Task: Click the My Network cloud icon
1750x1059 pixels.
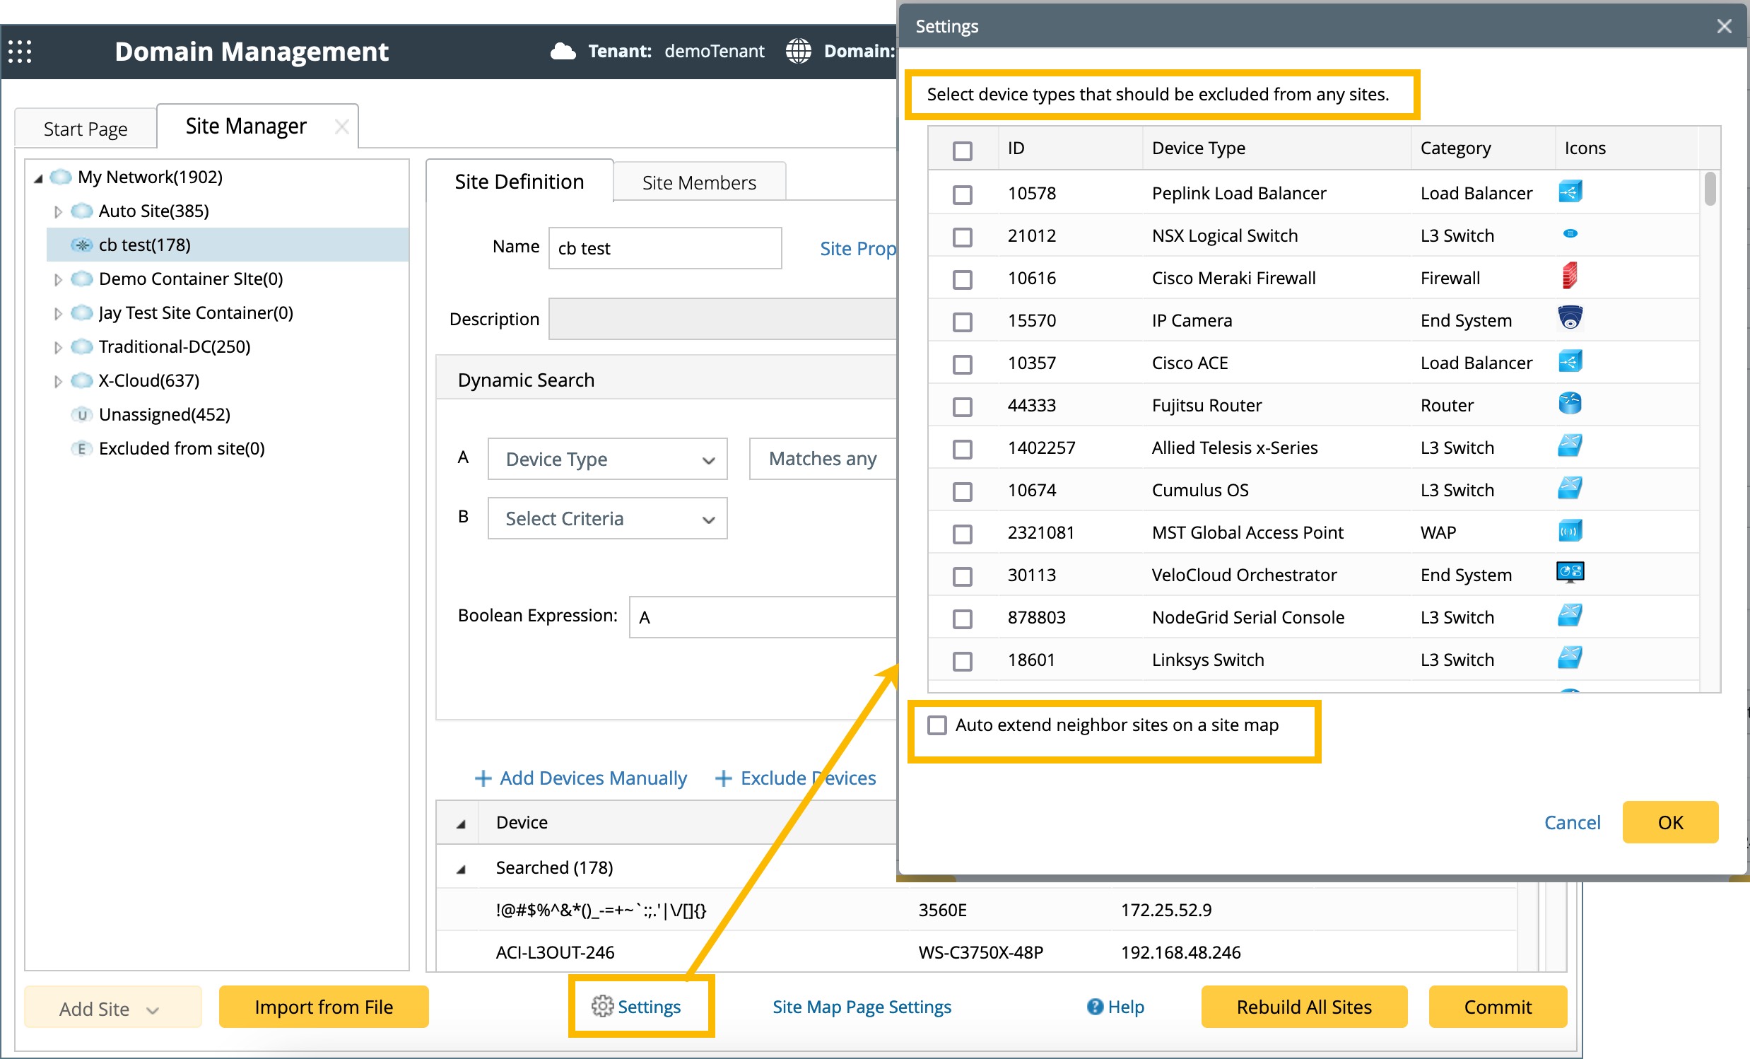Action: [61, 176]
